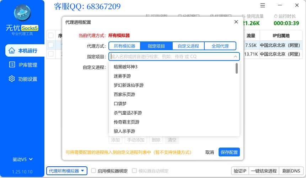Choose 杀气童话2手游 from the list
The height and width of the screenshot is (178, 306).
click(174, 113)
